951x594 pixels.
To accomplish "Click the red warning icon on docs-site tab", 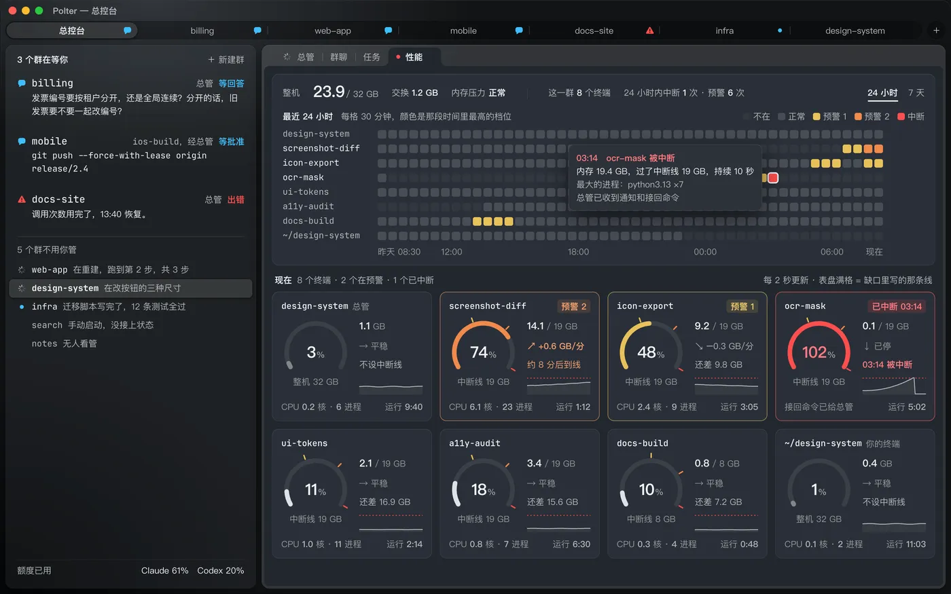I will tap(649, 31).
